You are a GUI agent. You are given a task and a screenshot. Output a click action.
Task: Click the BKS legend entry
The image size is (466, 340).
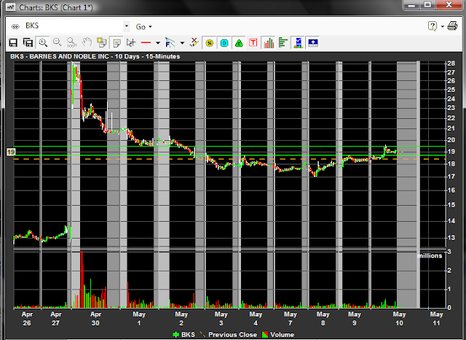(183, 335)
